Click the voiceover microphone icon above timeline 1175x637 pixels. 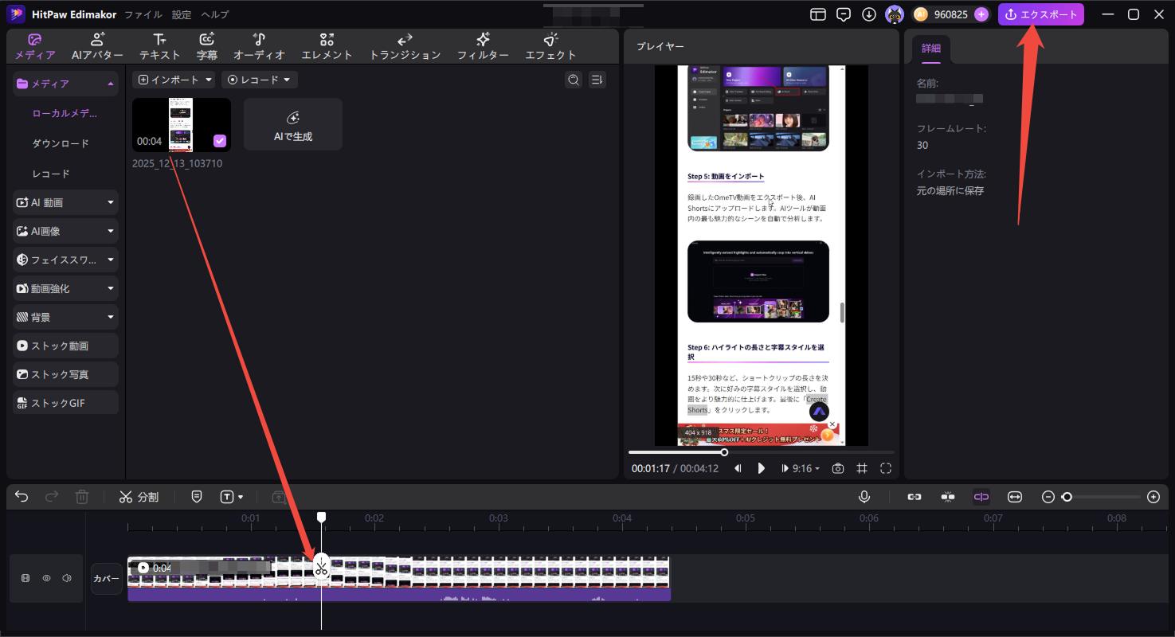click(x=864, y=496)
